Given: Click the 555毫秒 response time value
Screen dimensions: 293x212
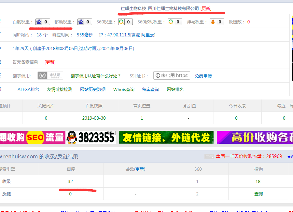Looking at the screenshot, I should (x=85, y=35).
